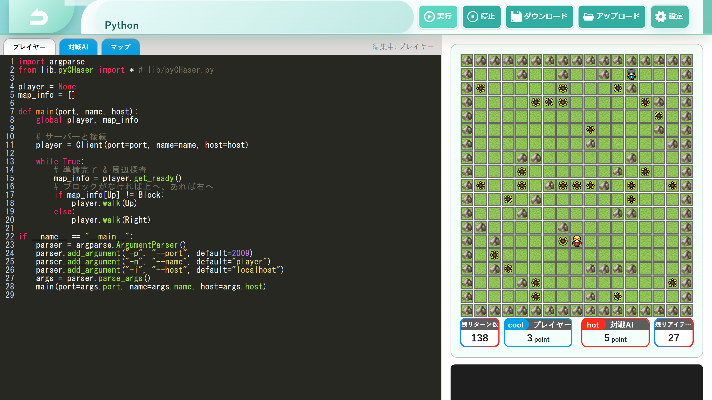Click 'player = Client(port=port...' line
This screenshot has width=712, height=400.
point(142,145)
